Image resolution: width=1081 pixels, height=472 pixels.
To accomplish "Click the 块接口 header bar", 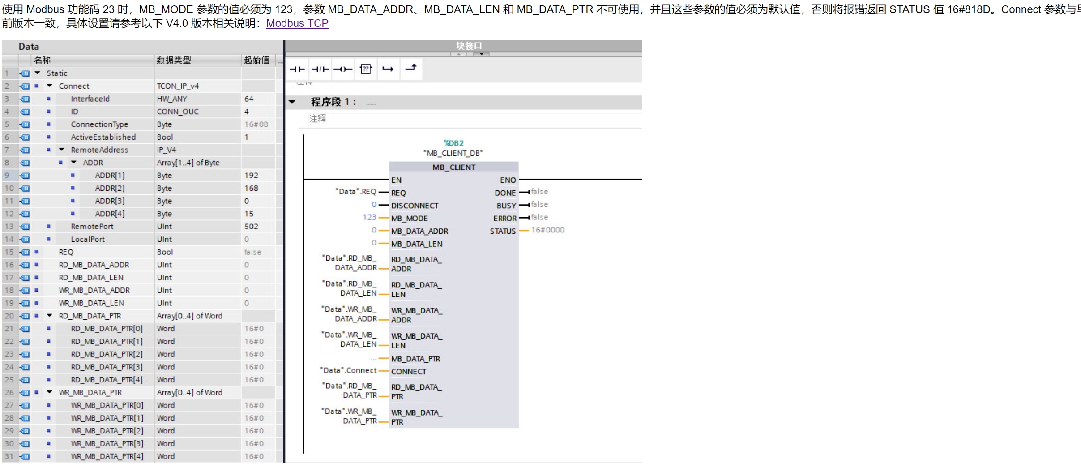I will (468, 46).
